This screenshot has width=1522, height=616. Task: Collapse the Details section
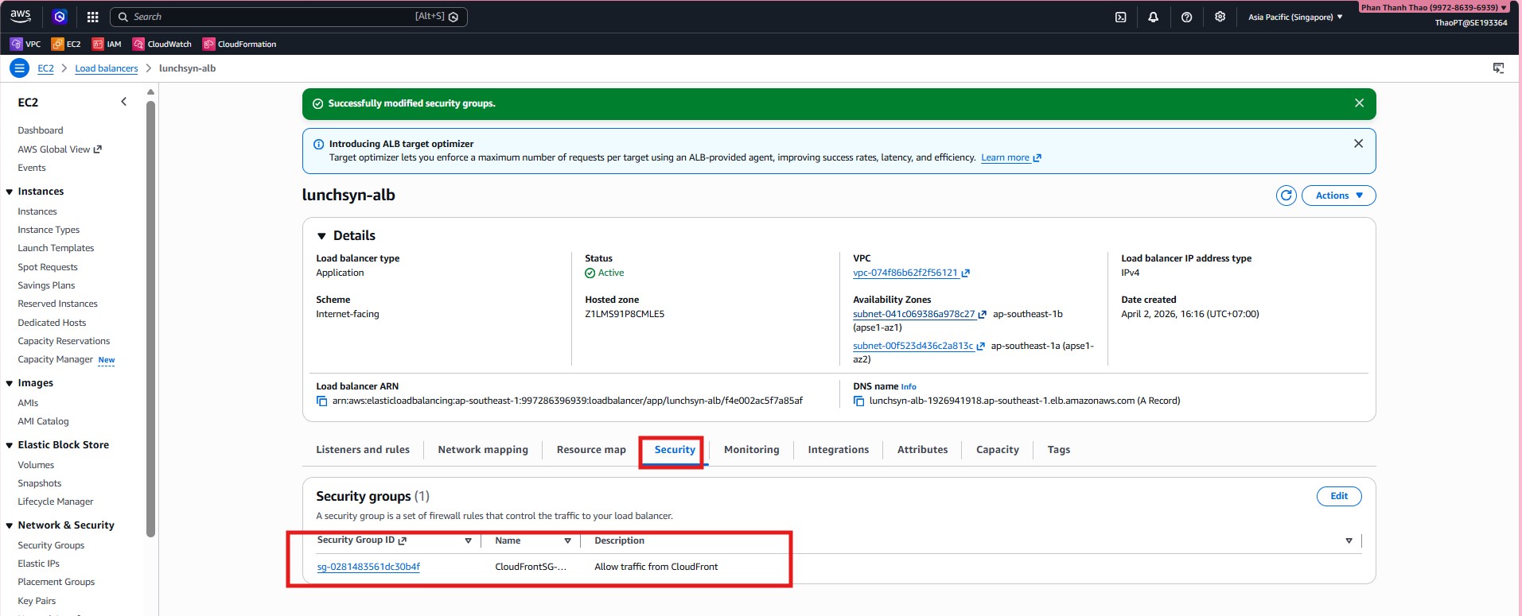pyautogui.click(x=322, y=236)
